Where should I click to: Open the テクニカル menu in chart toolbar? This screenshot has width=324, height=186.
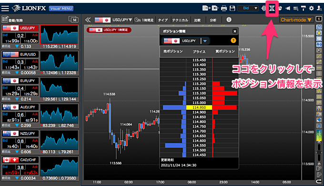click(180, 20)
